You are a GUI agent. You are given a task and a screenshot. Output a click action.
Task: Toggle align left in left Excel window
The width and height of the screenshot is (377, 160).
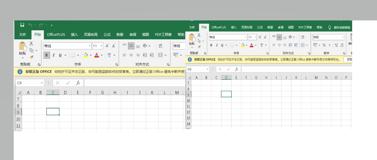(124, 55)
